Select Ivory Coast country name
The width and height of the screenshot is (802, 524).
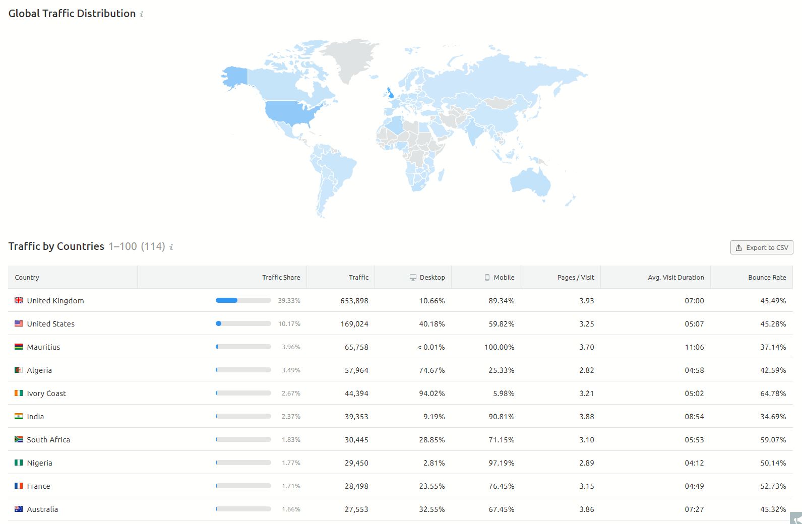tap(46, 394)
